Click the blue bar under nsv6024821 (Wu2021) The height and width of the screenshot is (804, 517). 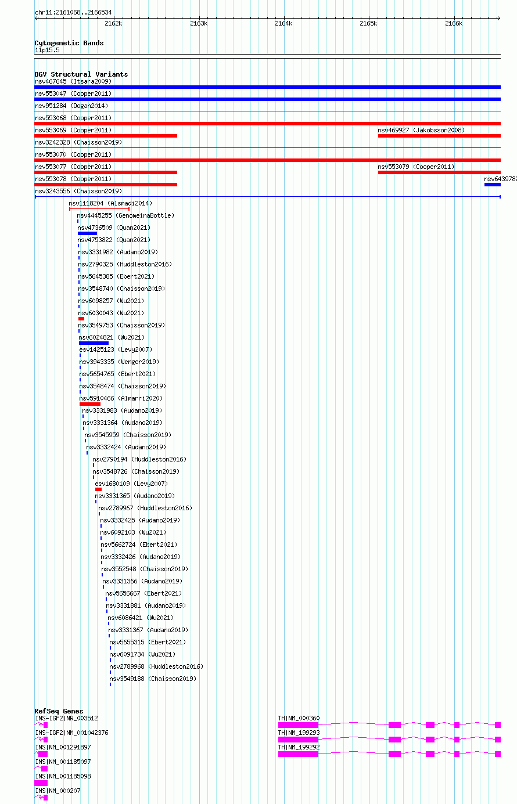[94, 343]
